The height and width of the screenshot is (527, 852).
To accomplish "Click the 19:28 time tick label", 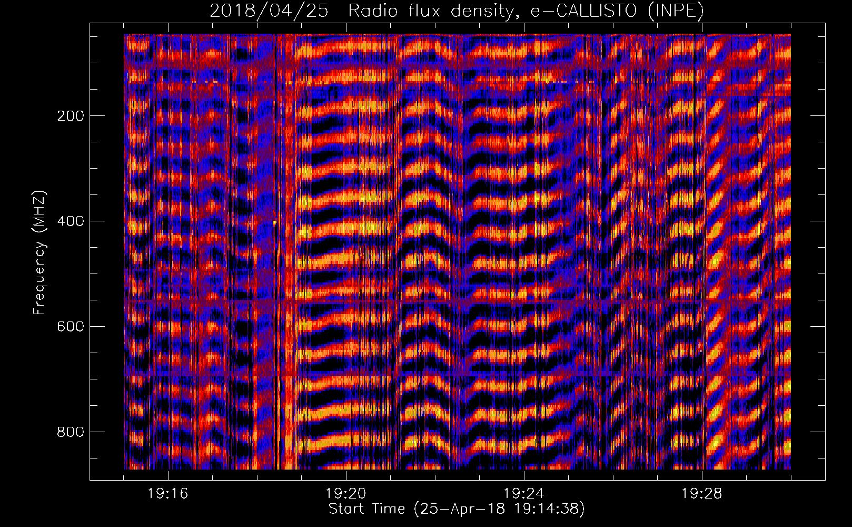I will point(701,494).
